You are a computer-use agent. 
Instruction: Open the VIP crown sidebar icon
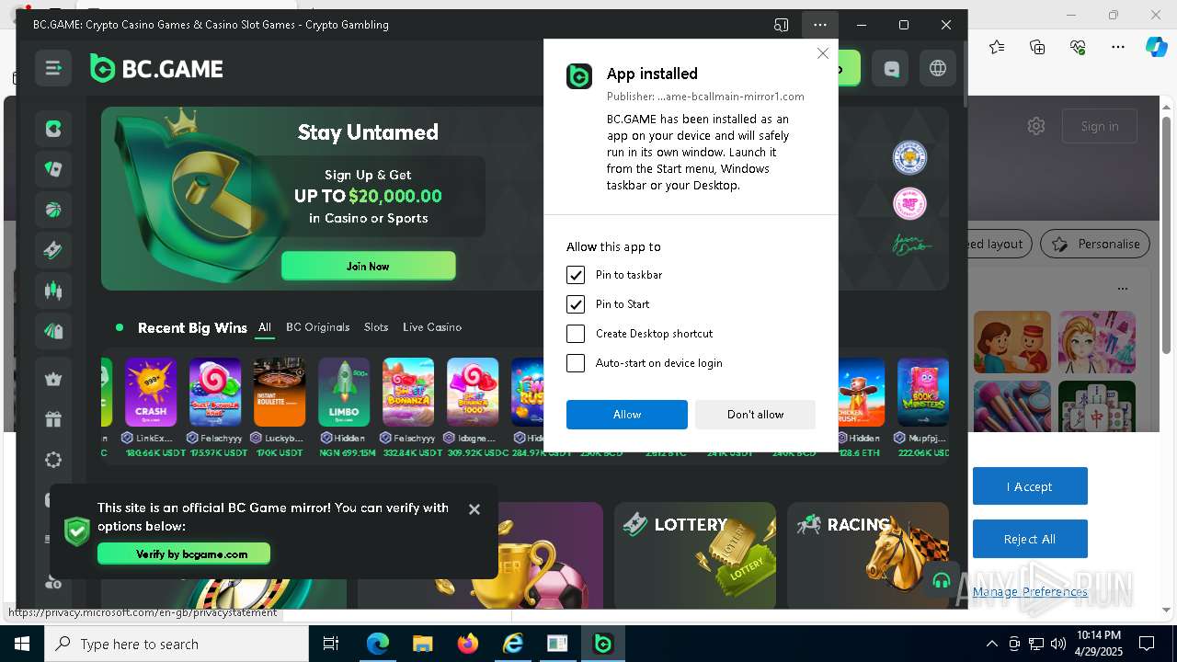coord(53,379)
